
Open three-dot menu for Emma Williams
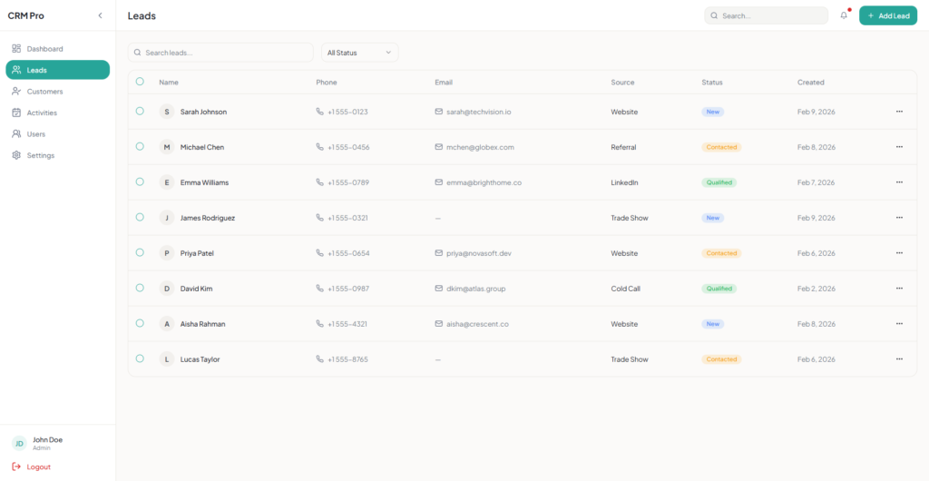pyautogui.click(x=899, y=182)
